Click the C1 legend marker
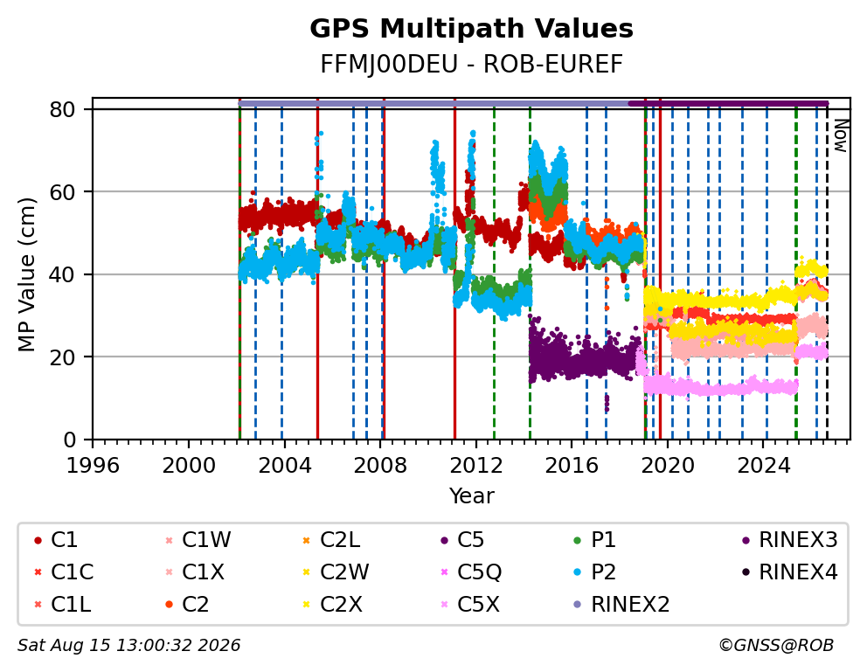The height and width of the screenshot is (672, 867). (x=38, y=540)
